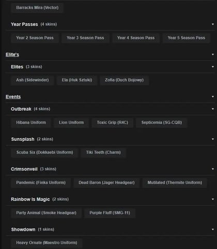Image resolution: width=217 pixels, height=249 pixels.
Task: Collapse the Events category arrow
Action: 213,97
